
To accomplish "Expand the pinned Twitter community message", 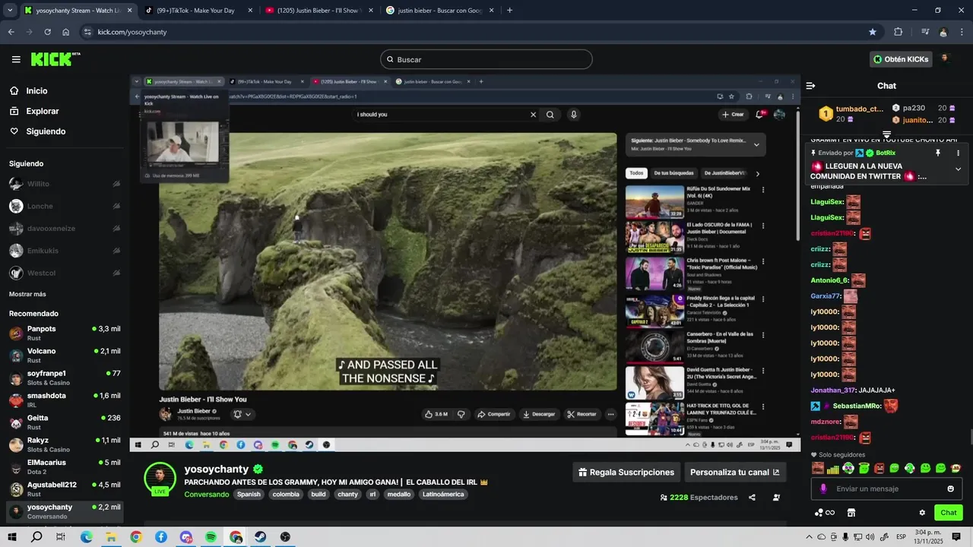I will tap(958, 169).
